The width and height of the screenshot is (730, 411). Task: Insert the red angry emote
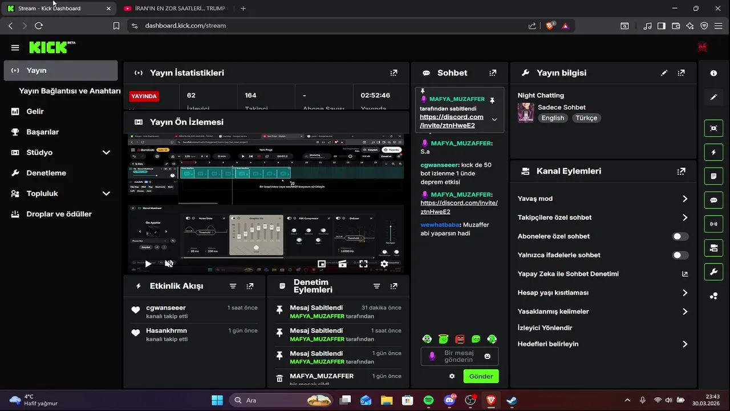[x=460, y=339]
